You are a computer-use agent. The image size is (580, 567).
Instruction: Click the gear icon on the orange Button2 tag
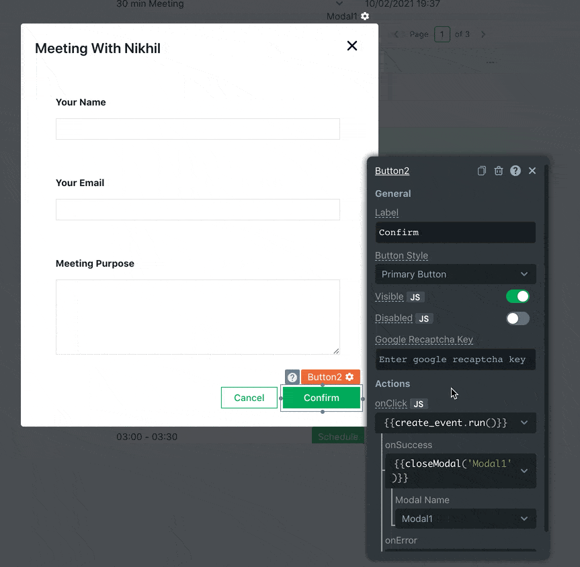pos(349,377)
